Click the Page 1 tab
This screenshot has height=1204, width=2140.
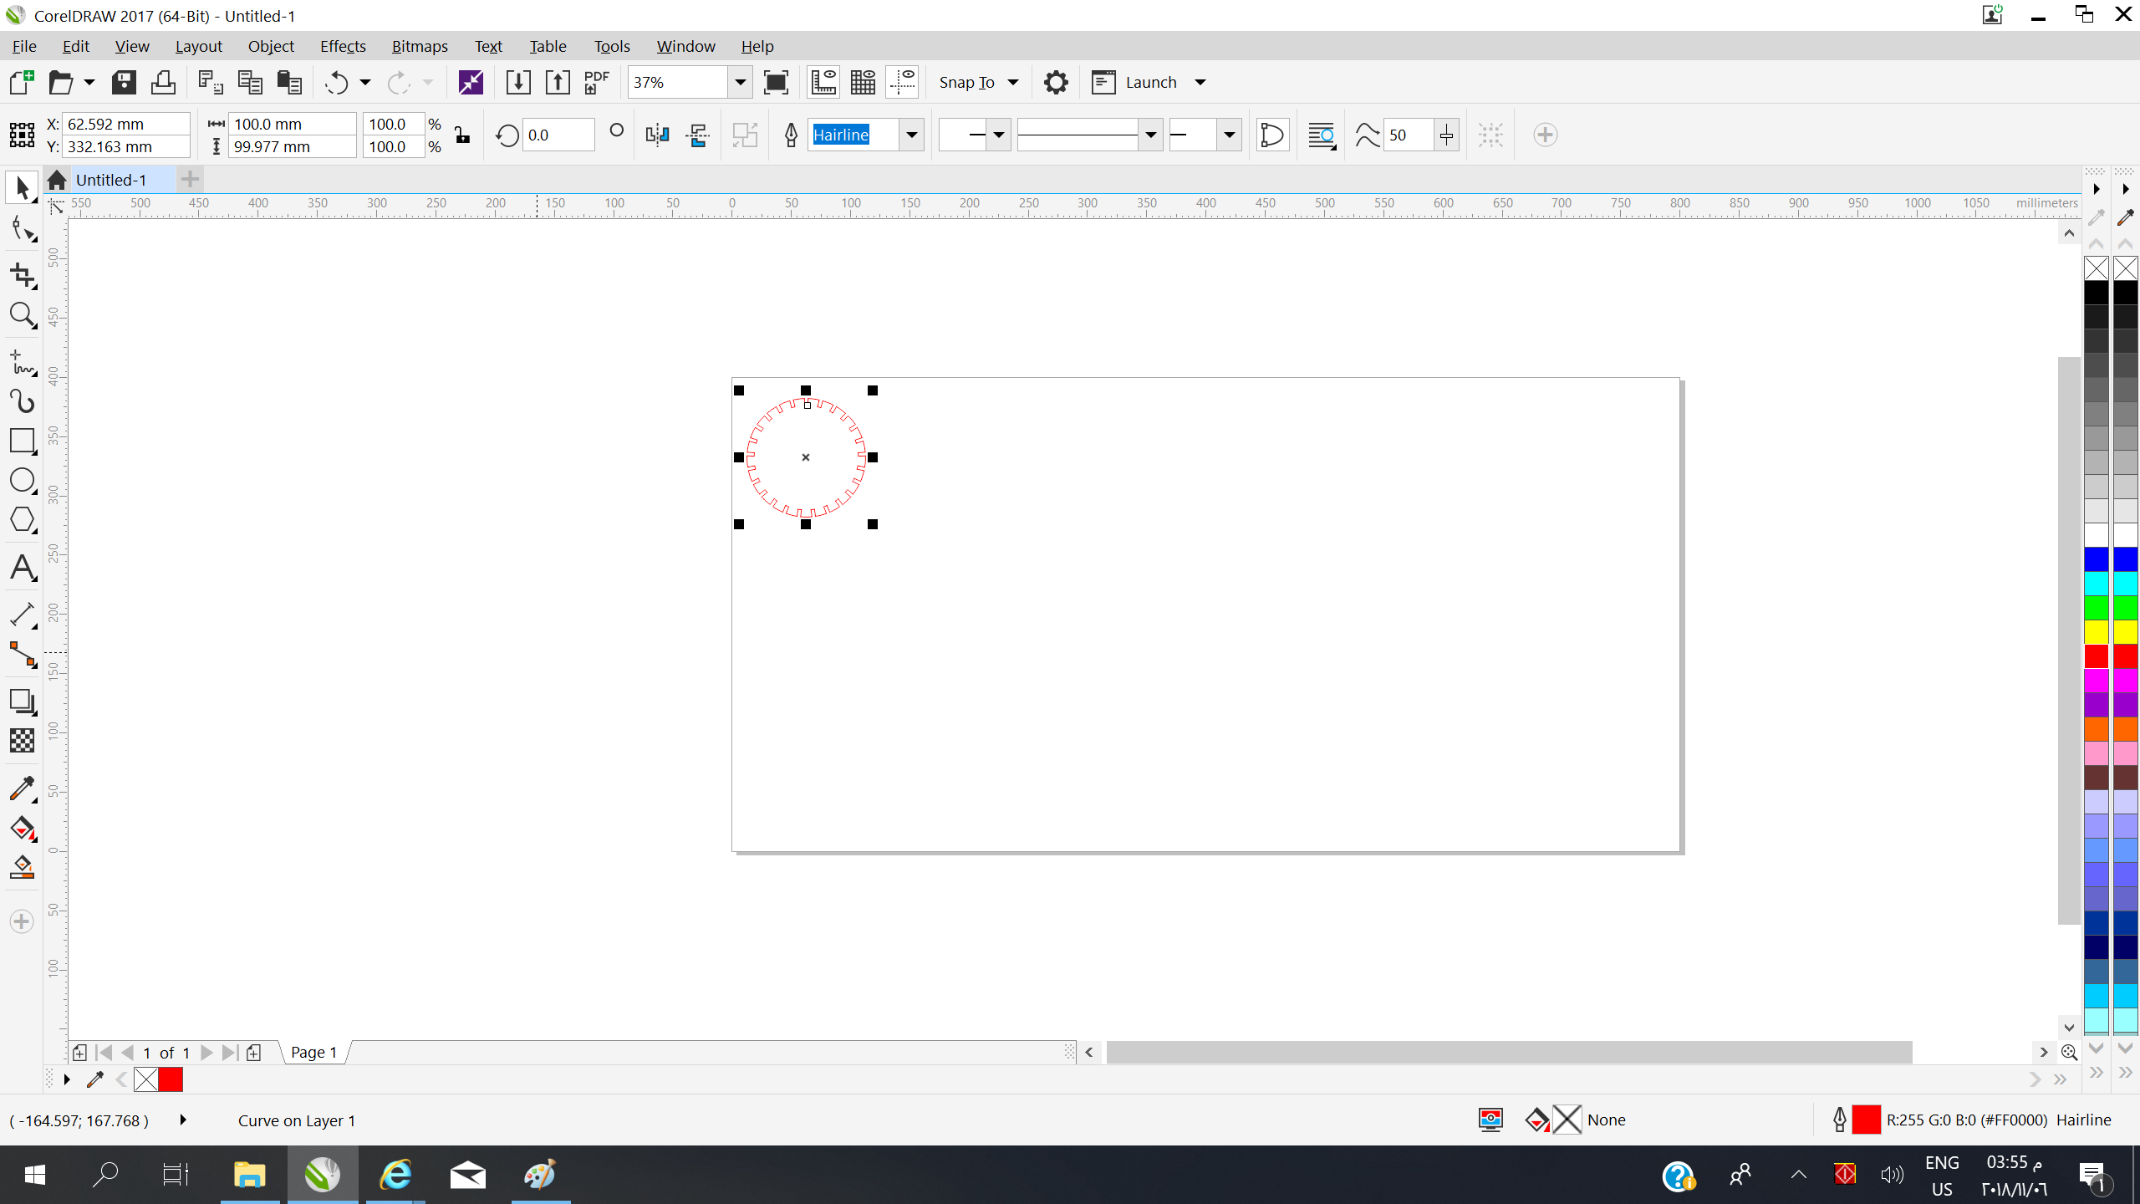[x=314, y=1052]
